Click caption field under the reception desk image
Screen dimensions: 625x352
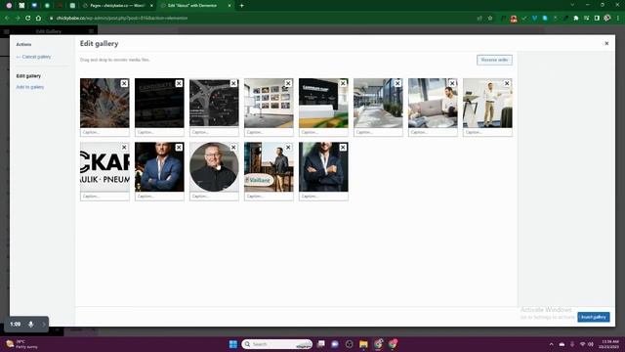[323, 132]
